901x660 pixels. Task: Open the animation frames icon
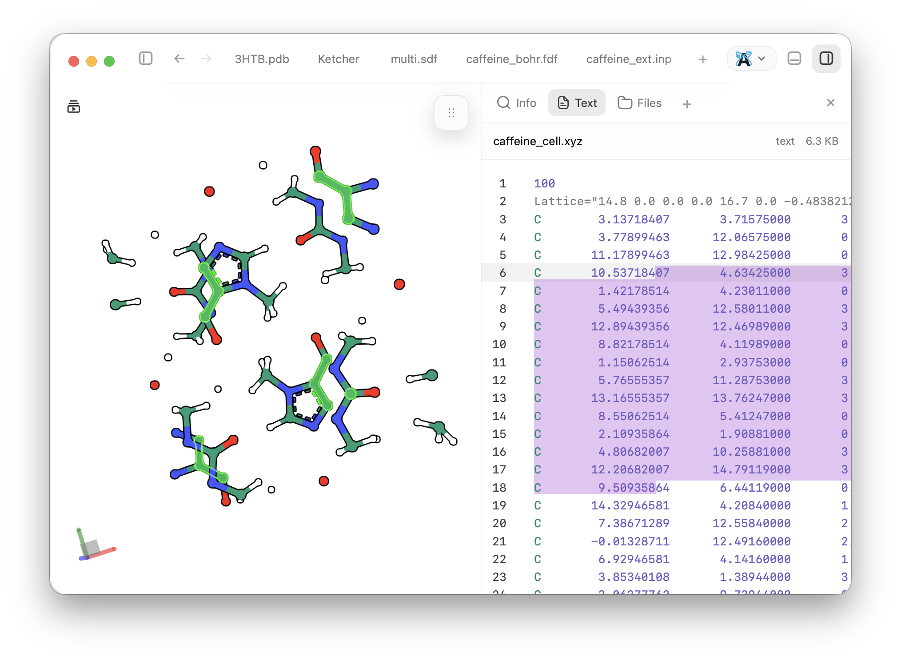click(74, 107)
